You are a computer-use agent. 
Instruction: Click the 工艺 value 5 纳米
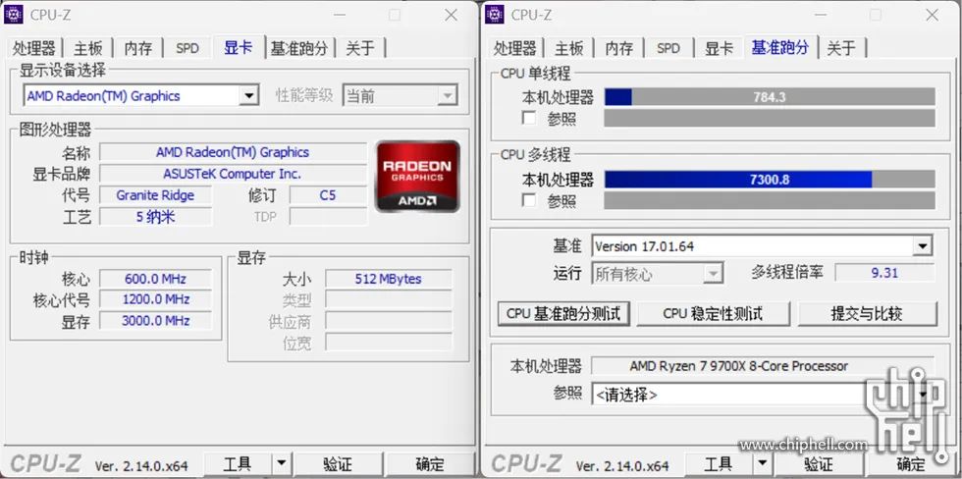click(155, 217)
